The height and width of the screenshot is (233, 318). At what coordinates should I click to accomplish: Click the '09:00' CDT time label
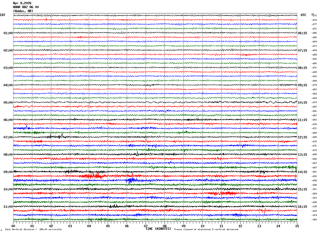tap(8, 172)
